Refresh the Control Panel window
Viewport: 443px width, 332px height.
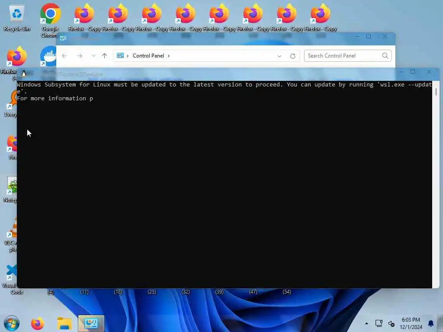[x=293, y=56]
